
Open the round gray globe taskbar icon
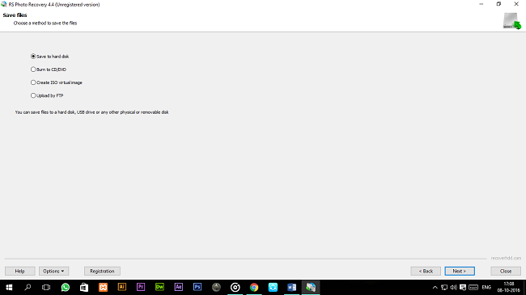tap(216, 287)
